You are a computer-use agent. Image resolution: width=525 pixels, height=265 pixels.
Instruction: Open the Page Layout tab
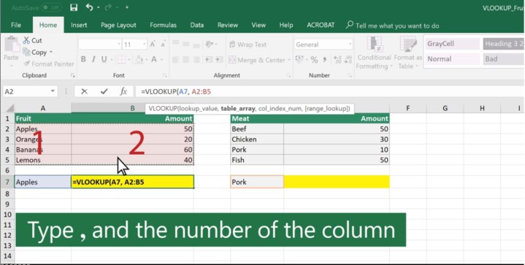tap(118, 25)
